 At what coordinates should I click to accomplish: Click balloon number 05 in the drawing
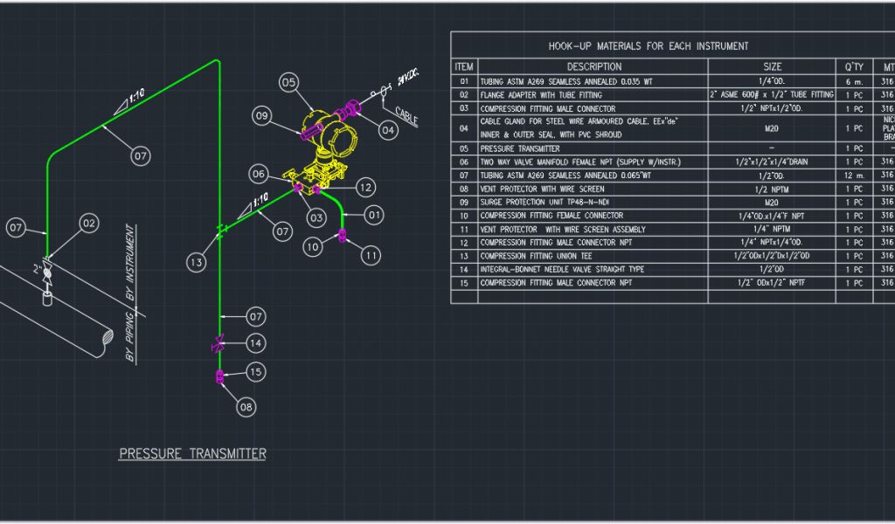tap(290, 82)
